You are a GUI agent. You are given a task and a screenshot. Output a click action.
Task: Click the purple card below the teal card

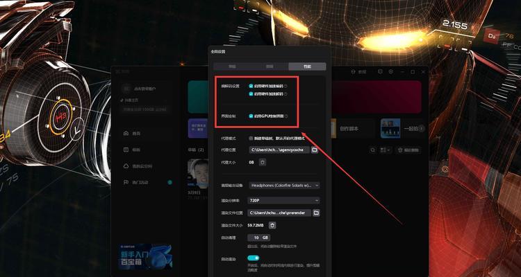[x=198, y=129]
